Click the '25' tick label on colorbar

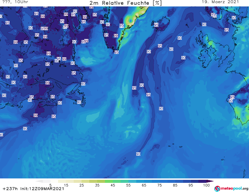(x=82, y=185)
